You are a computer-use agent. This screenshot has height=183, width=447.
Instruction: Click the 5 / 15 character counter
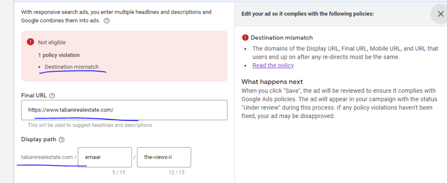tap(119, 173)
